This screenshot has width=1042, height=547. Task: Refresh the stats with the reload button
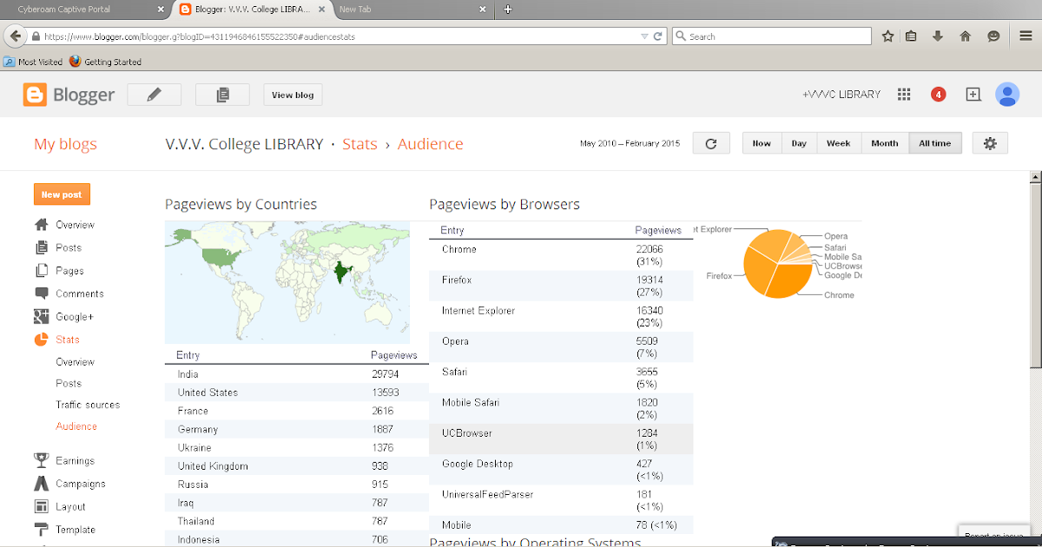(711, 143)
